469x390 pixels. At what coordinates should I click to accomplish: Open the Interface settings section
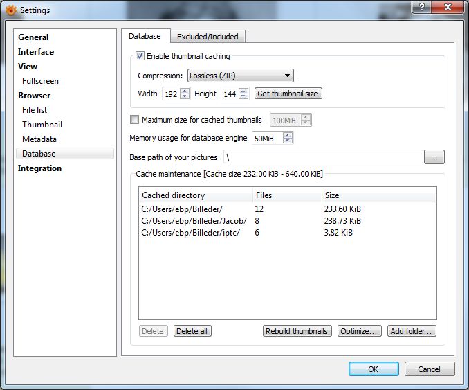[x=36, y=52]
